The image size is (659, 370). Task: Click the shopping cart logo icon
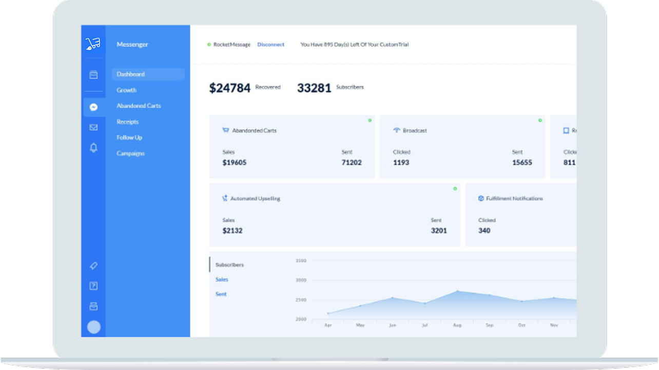coord(93,44)
